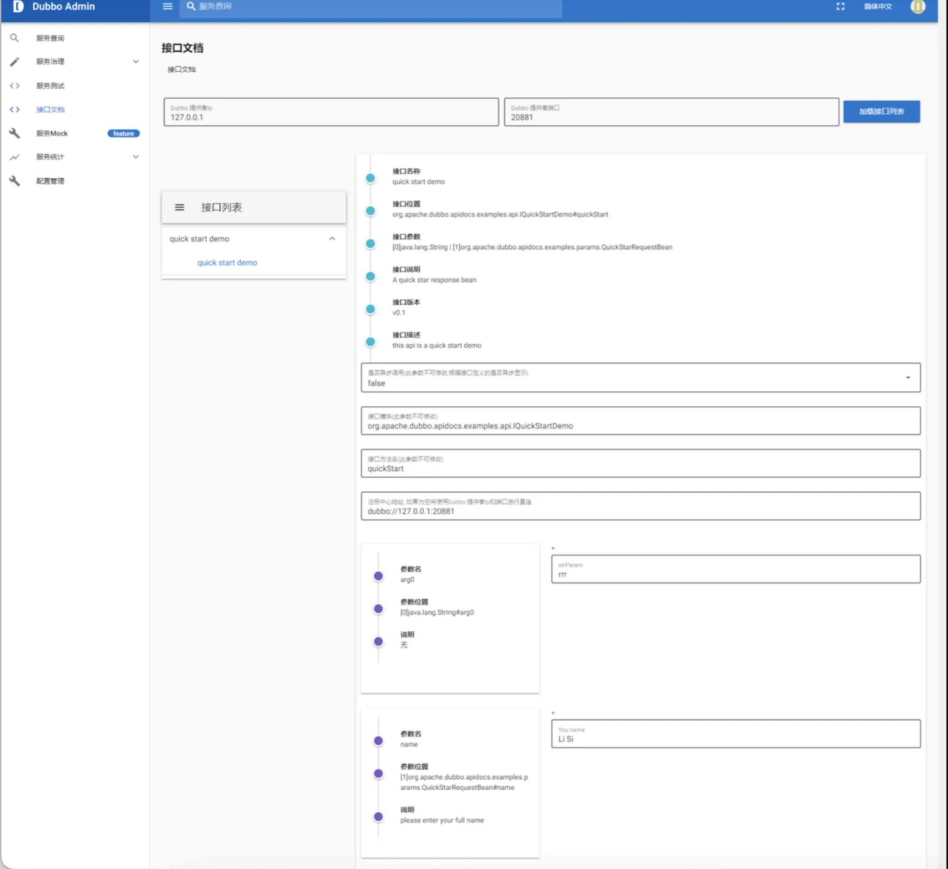Image resolution: width=948 pixels, height=869 pixels.
Task: Click the registry address dubbo://127.0.0.1:20881 field
Action: [641, 506]
